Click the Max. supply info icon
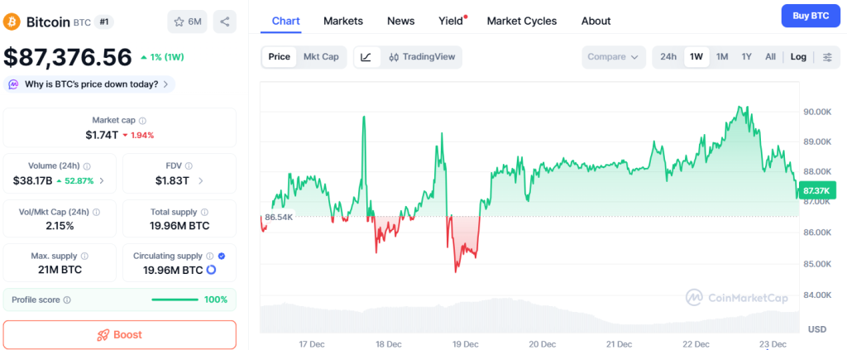 [84, 257]
